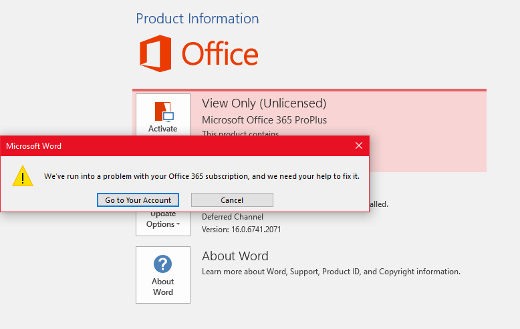
Task: Expand the Update Options dropdown
Action: [163, 224]
